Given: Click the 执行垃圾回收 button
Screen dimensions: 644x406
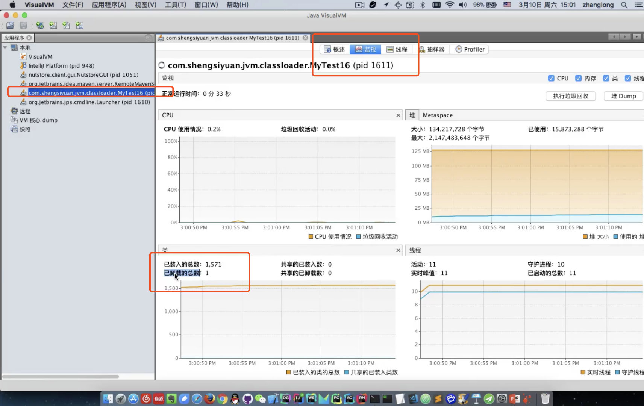Looking at the screenshot, I should coord(571,96).
